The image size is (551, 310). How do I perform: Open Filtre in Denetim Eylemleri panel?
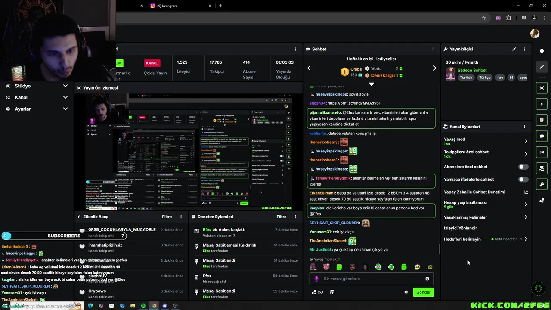pyautogui.click(x=281, y=217)
